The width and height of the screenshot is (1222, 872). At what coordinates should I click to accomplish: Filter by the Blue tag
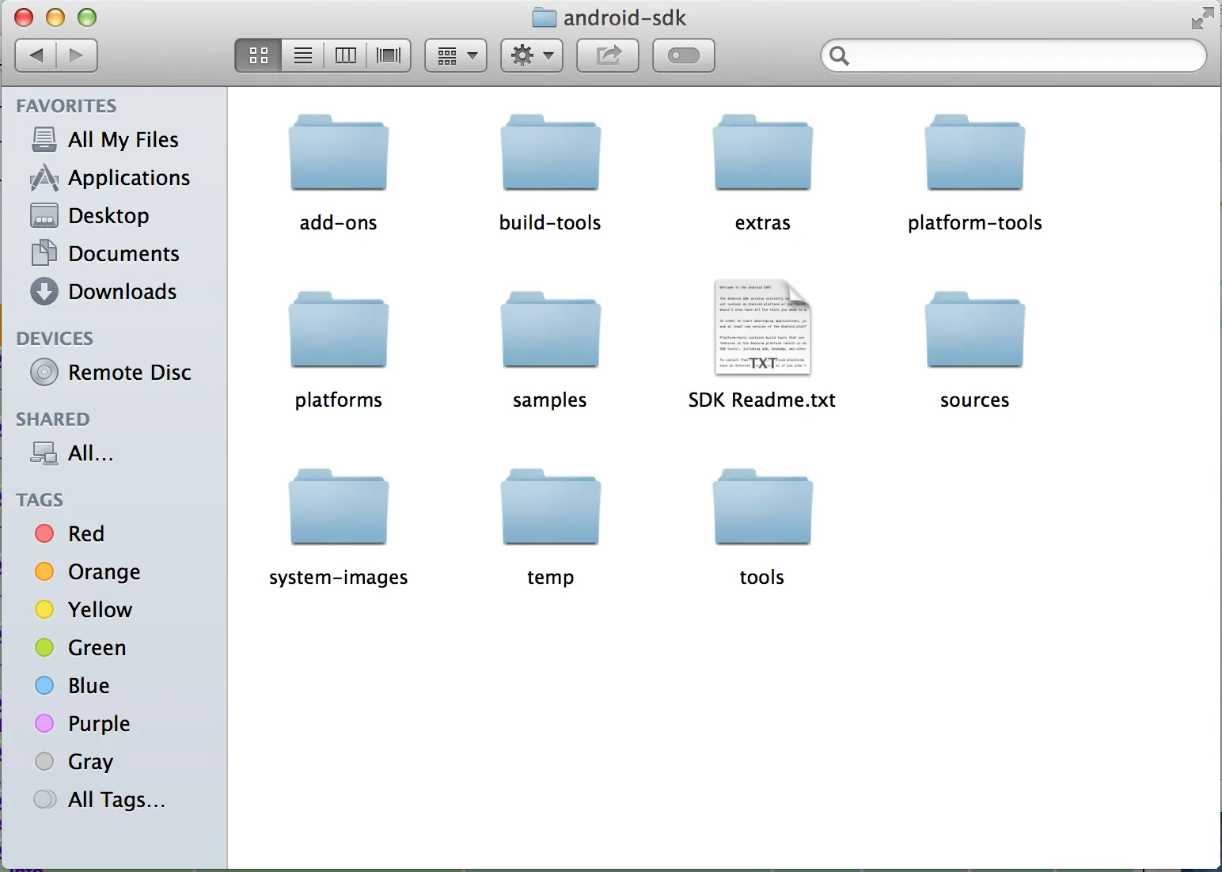click(114, 686)
